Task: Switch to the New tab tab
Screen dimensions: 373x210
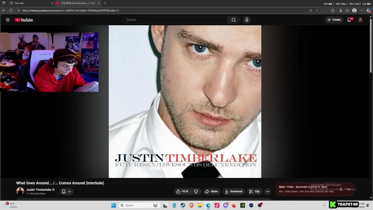Action: click(x=31, y=3)
